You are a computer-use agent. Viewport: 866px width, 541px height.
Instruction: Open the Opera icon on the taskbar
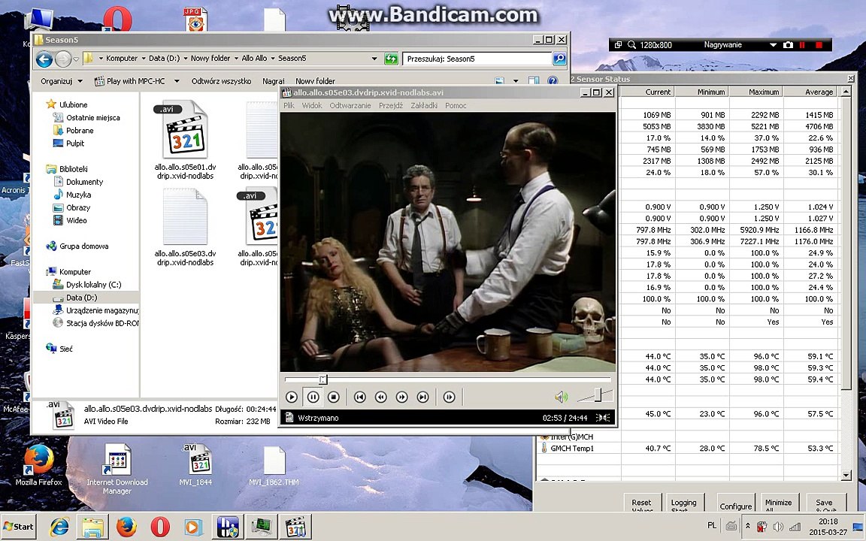click(x=159, y=527)
